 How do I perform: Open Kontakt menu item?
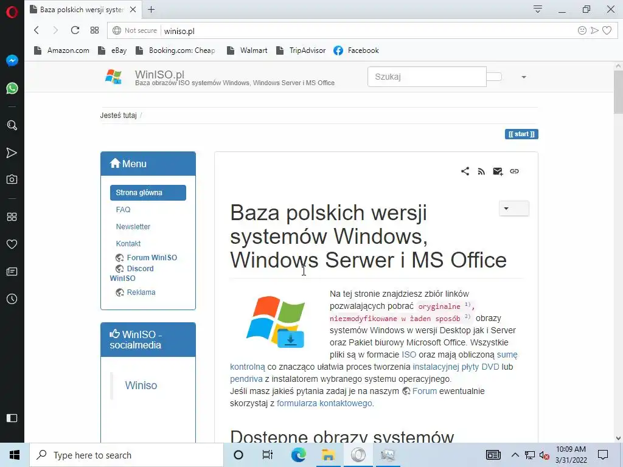pos(128,244)
